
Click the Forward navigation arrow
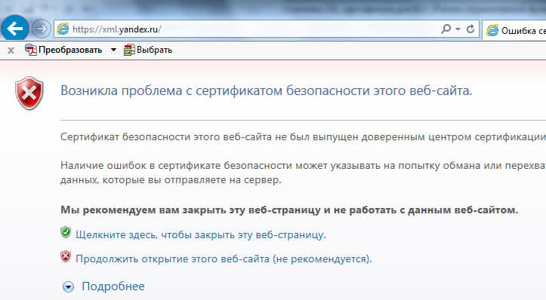41,29
